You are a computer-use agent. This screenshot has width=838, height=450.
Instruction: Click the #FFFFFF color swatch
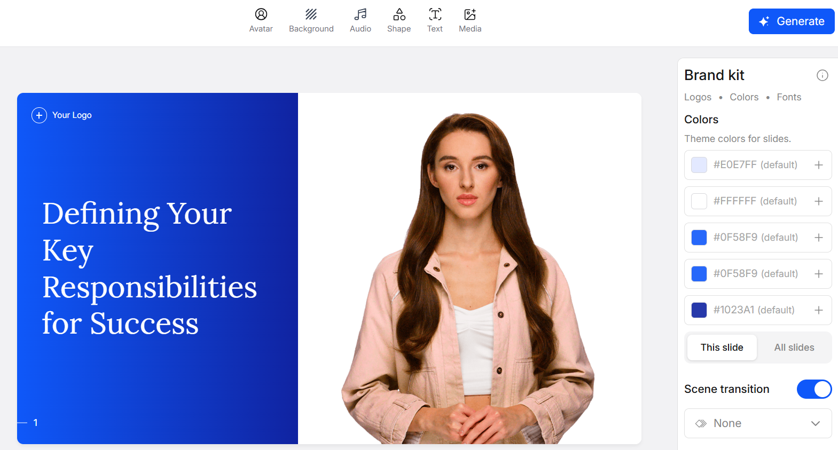pos(699,201)
